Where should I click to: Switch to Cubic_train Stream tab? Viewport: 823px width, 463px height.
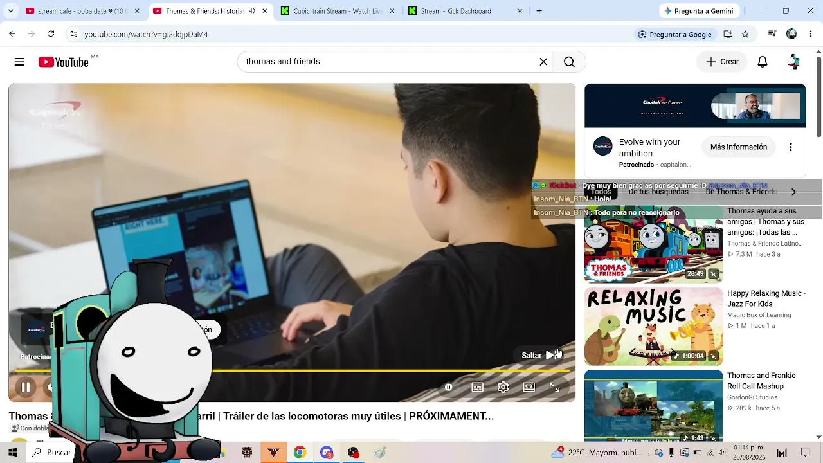point(338,11)
